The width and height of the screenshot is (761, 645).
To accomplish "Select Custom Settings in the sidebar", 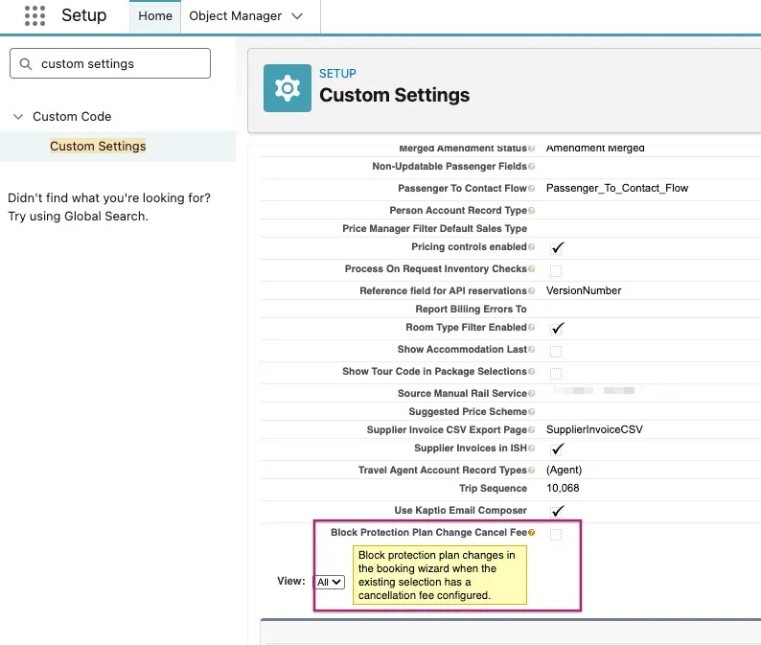I will point(98,147).
